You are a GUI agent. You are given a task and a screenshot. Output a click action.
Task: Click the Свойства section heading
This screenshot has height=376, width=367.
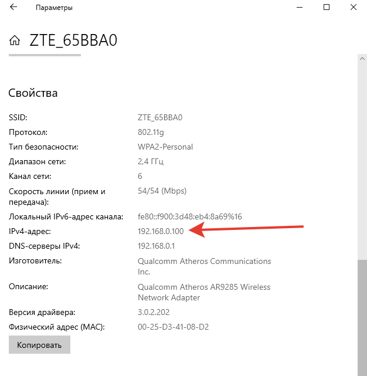tap(33, 93)
